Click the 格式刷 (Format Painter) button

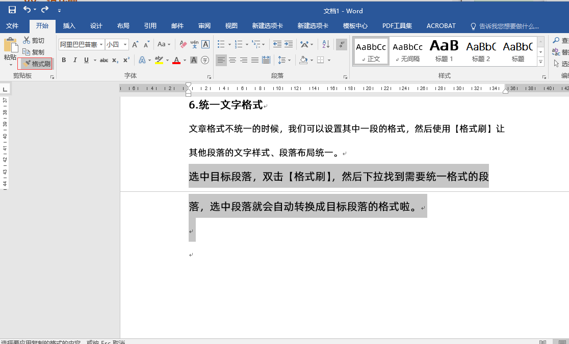(36, 64)
